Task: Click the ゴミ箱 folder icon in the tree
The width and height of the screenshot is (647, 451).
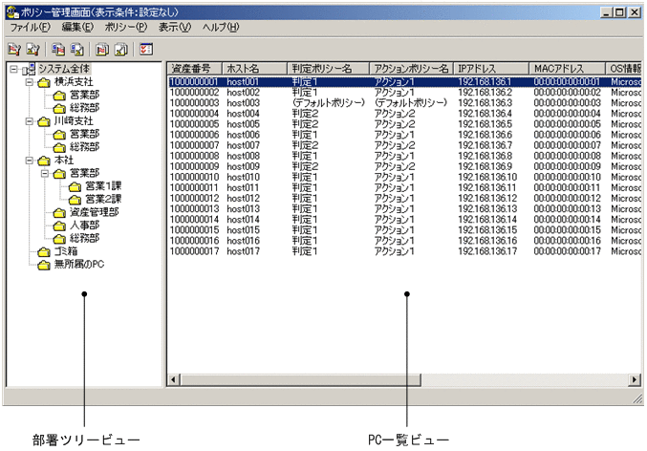Action: [x=43, y=252]
